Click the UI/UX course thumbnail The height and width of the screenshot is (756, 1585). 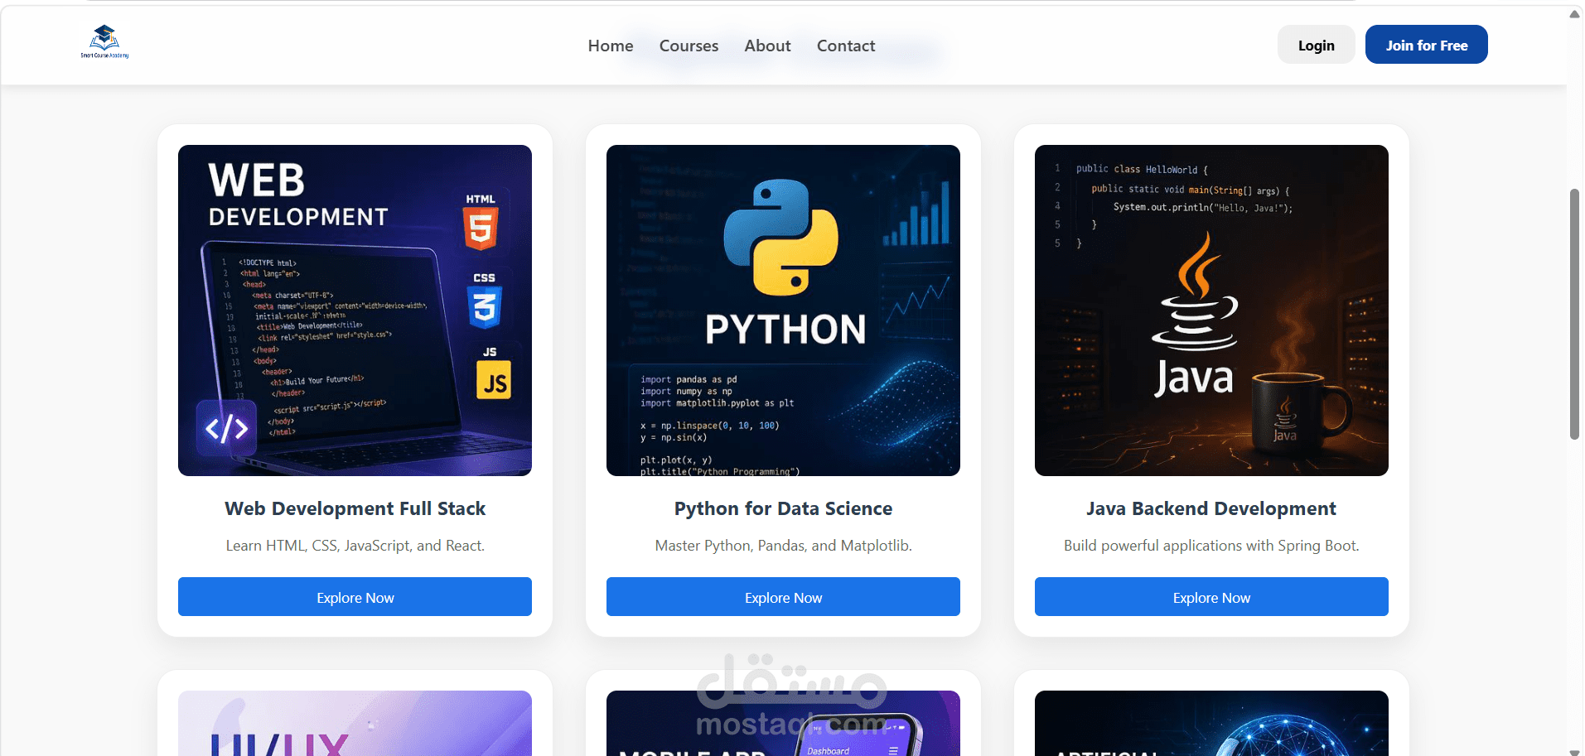coord(355,723)
